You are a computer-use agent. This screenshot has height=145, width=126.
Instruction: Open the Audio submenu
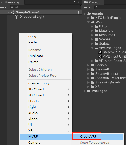46,113
